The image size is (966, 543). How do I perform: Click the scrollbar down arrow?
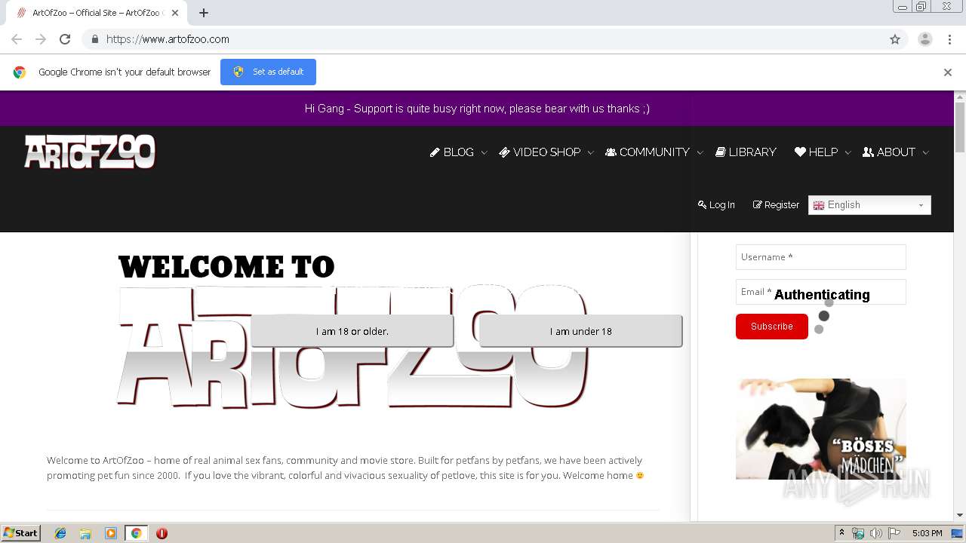coord(960,515)
